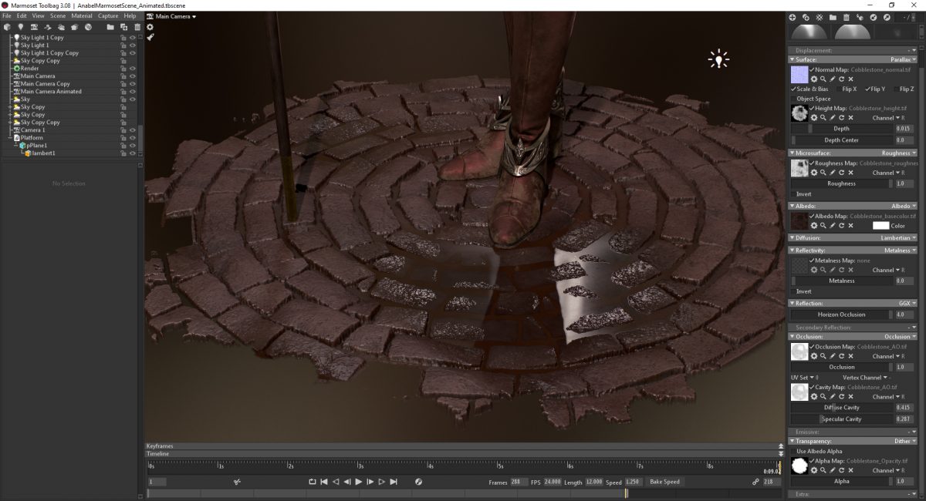The height and width of the screenshot is (501, 926).
Task: Create a new material with the plus icon
Action: [793, 16]
